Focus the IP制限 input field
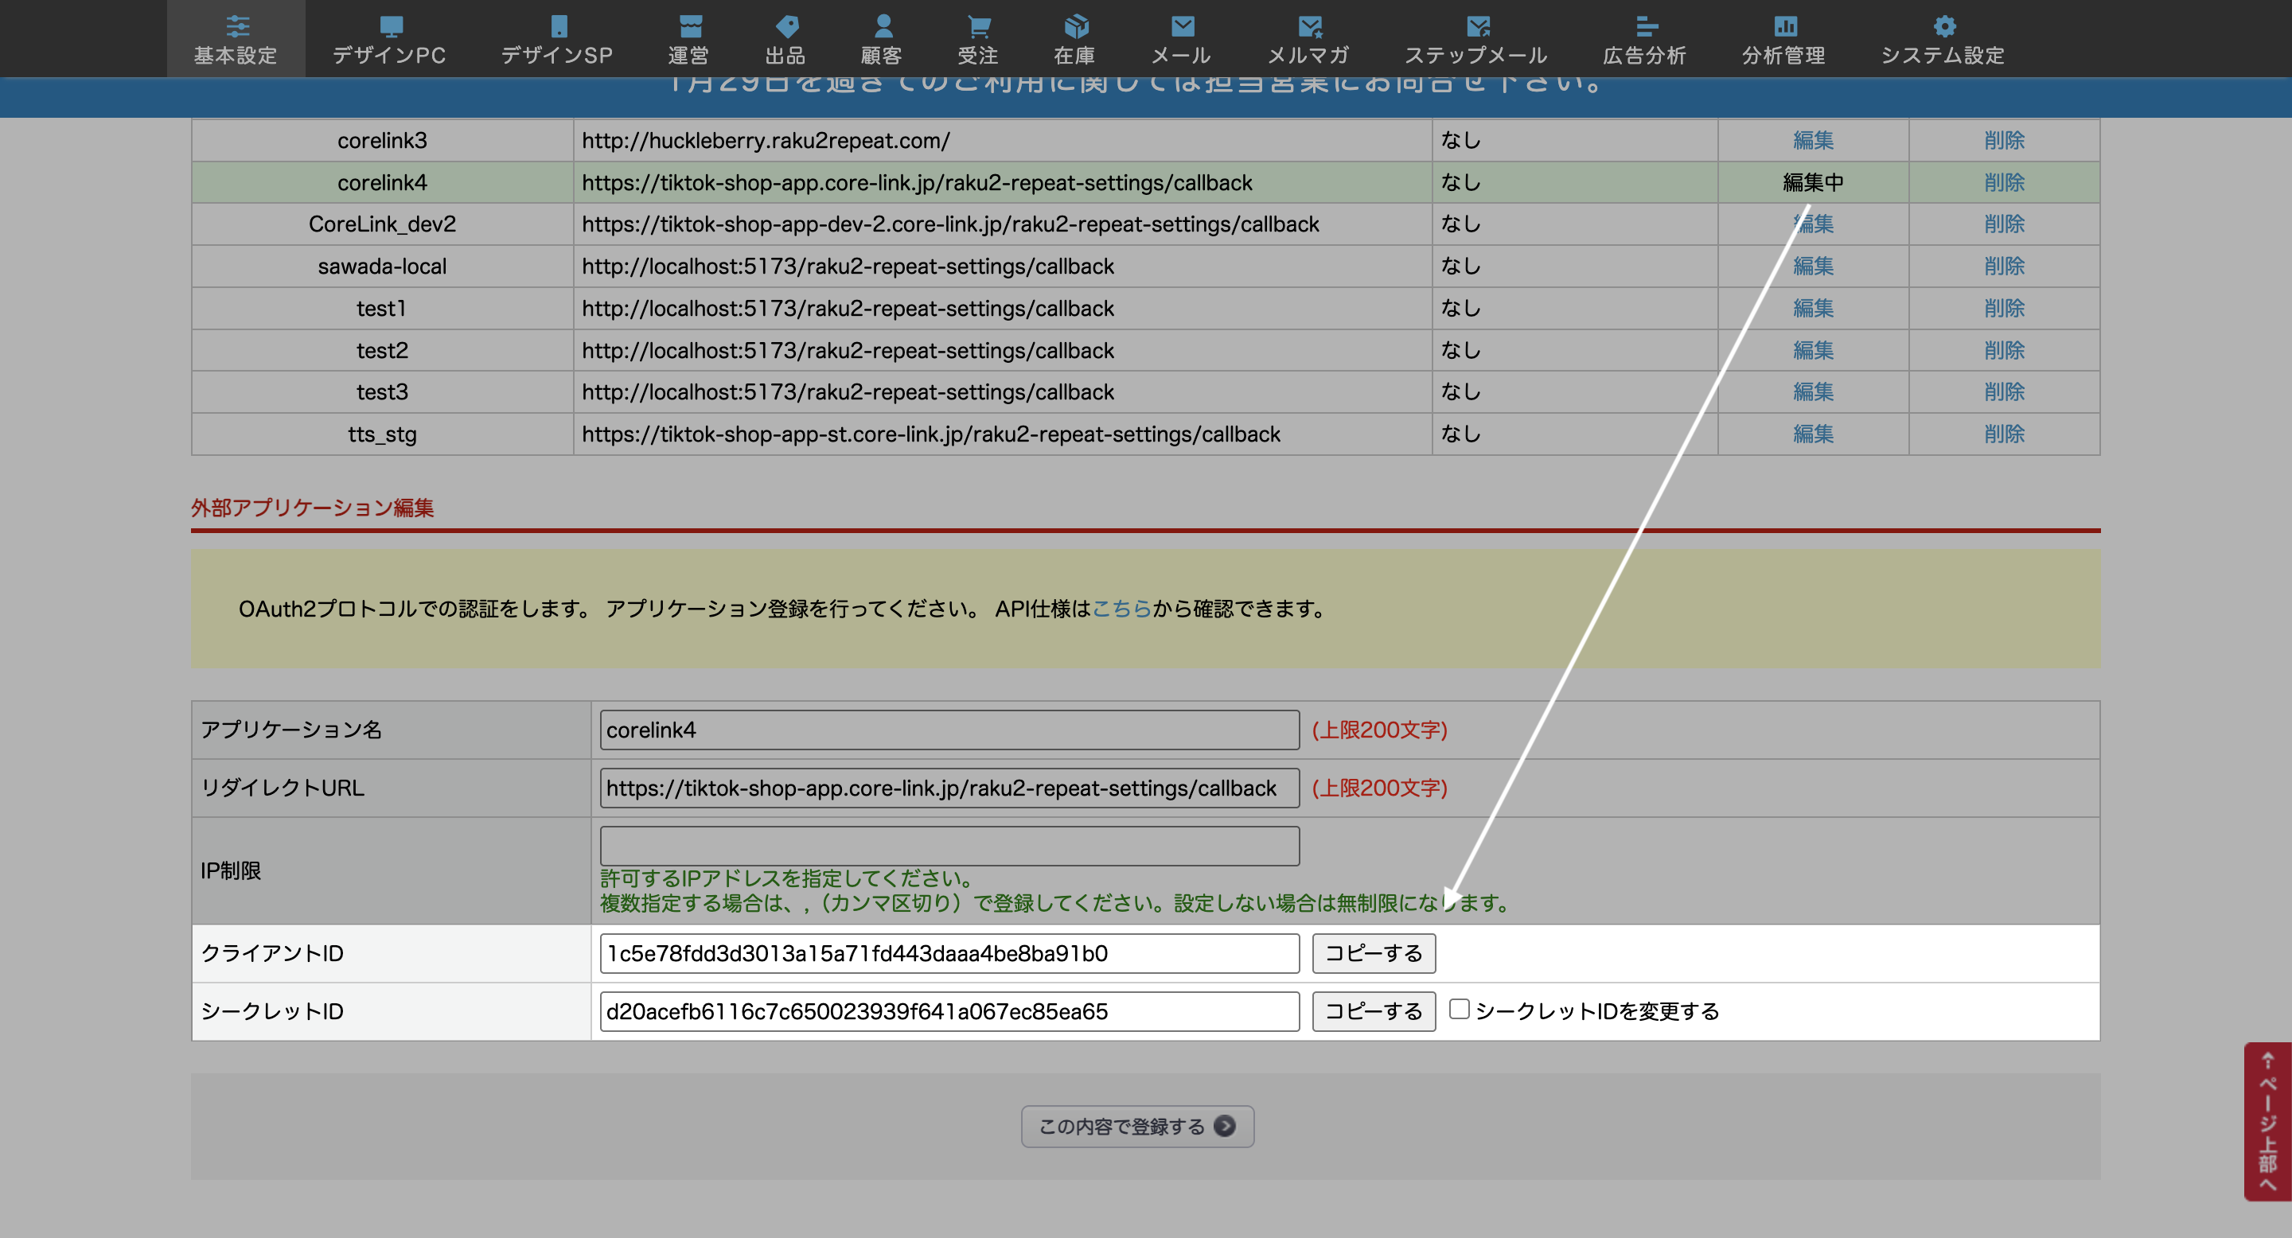2292x1238 pixels. [949, 845]
